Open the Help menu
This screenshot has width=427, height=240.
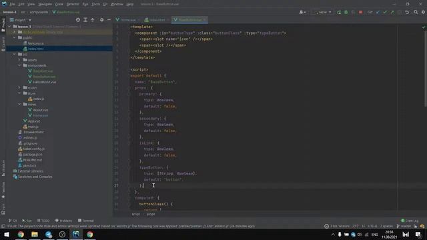pos(130,5)
